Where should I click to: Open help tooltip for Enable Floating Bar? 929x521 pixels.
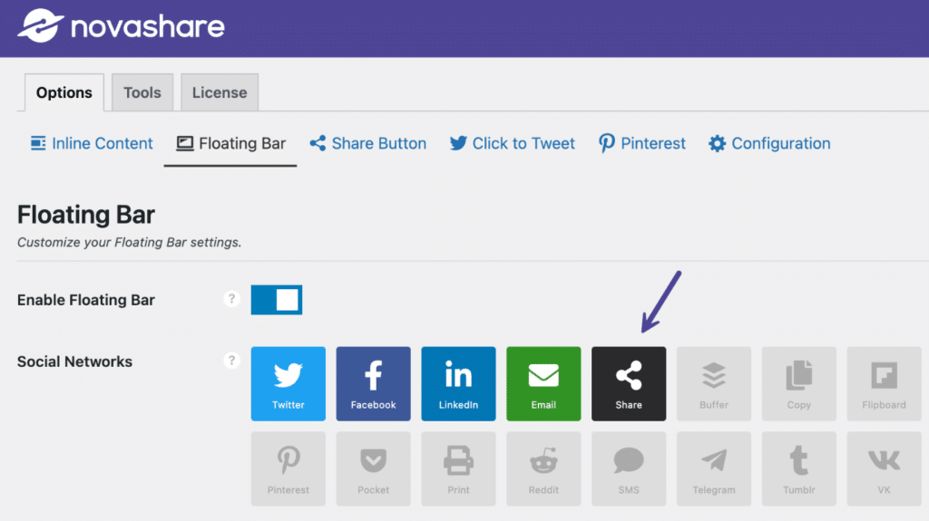pos(231,299)
